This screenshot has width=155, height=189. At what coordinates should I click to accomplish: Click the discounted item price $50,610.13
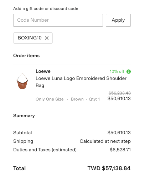pyautogui.click(x=119, y=99)
